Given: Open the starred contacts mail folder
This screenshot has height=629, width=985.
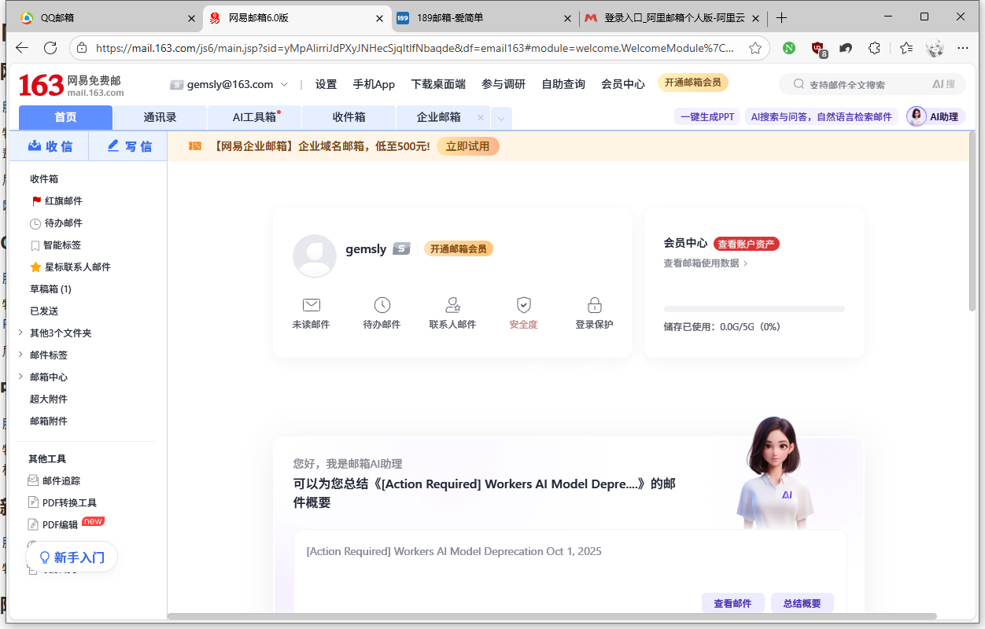Looking at the screenshot, I should pyautogui.click(x=77, y=267).
